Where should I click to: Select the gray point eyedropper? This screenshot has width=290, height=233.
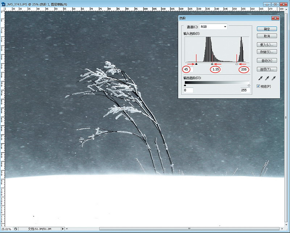(x=267, y=78)
